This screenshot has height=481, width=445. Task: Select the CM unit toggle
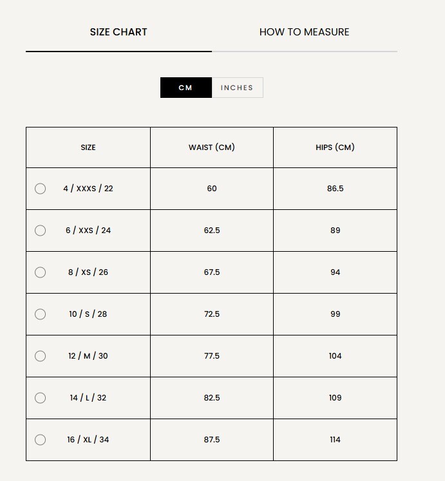click(x=186, y=88)
